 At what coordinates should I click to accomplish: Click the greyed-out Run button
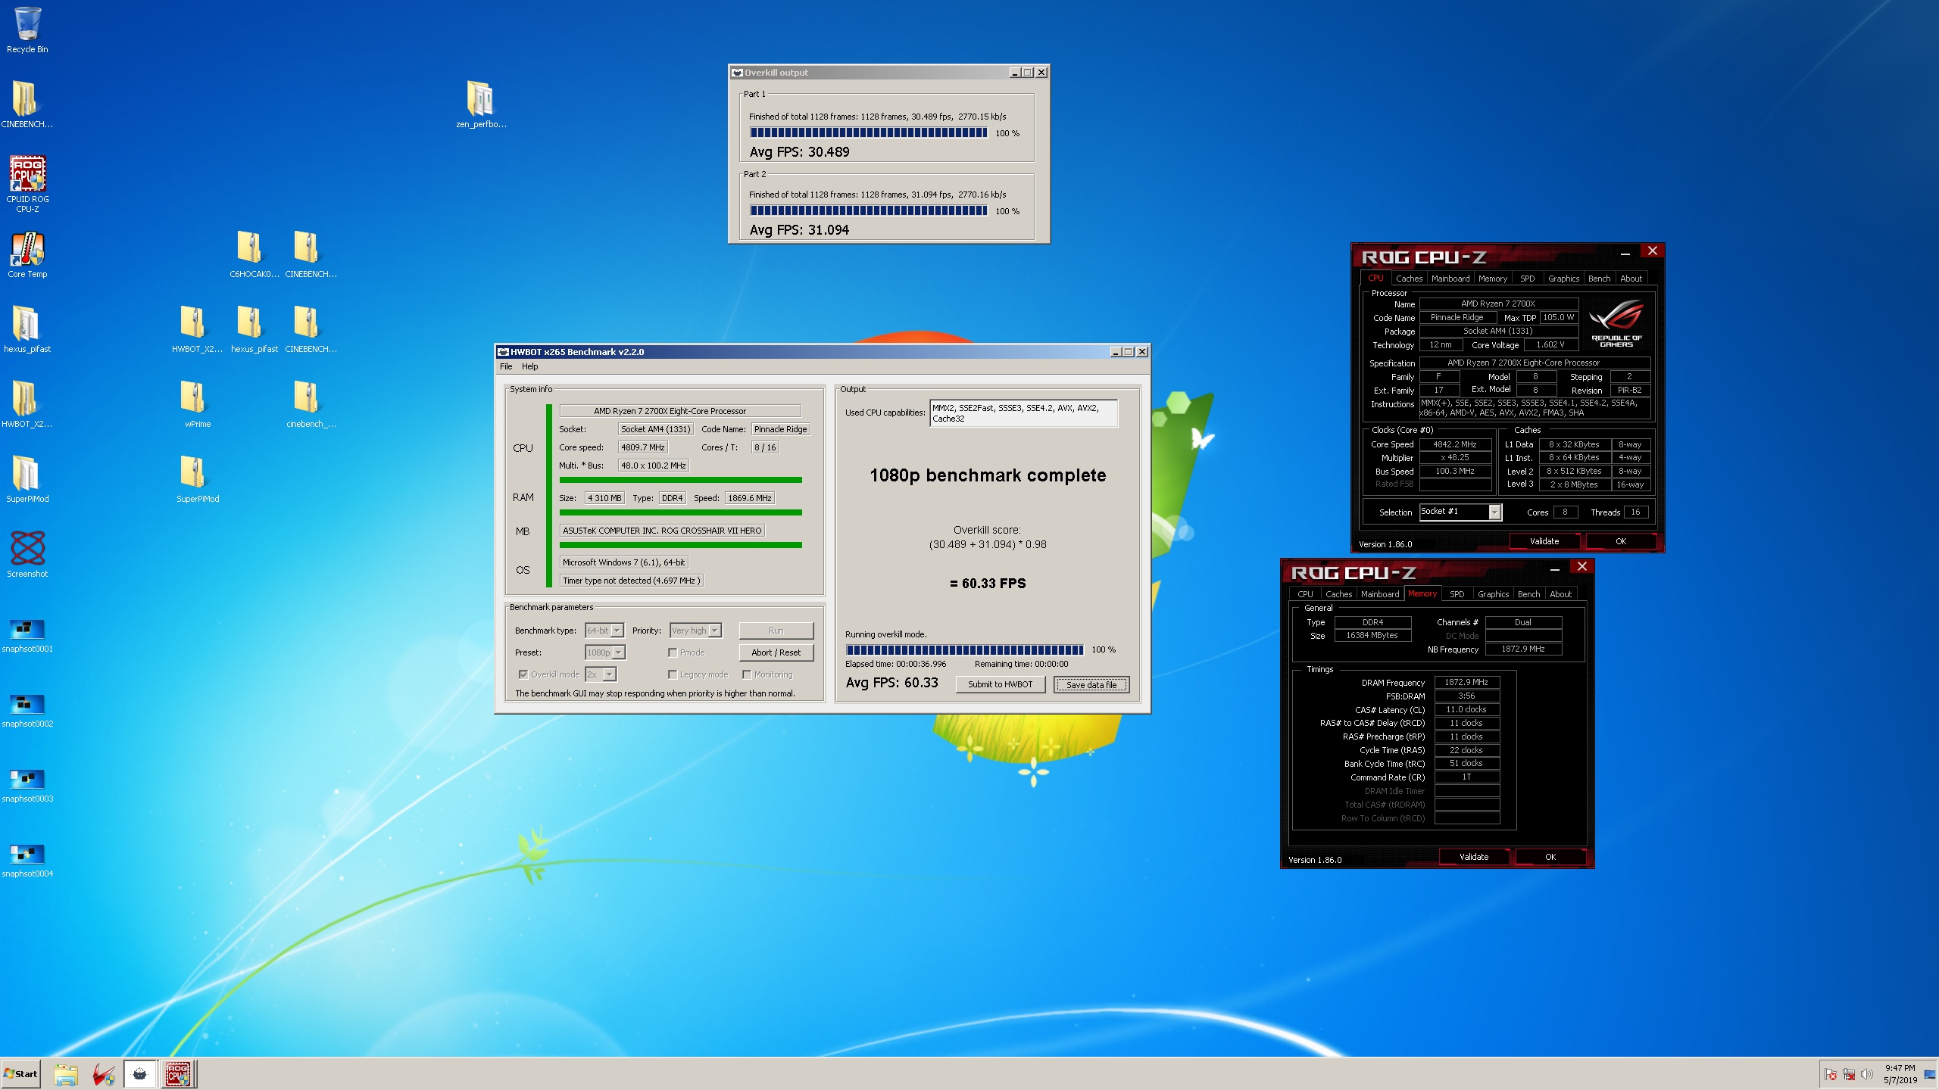click(x=776, y=631)
